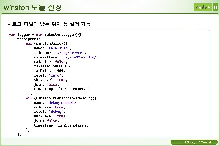220x146 pixels.
Task: Click the 'new (winstonDaily)({' code line
Action: pos(46,44)
